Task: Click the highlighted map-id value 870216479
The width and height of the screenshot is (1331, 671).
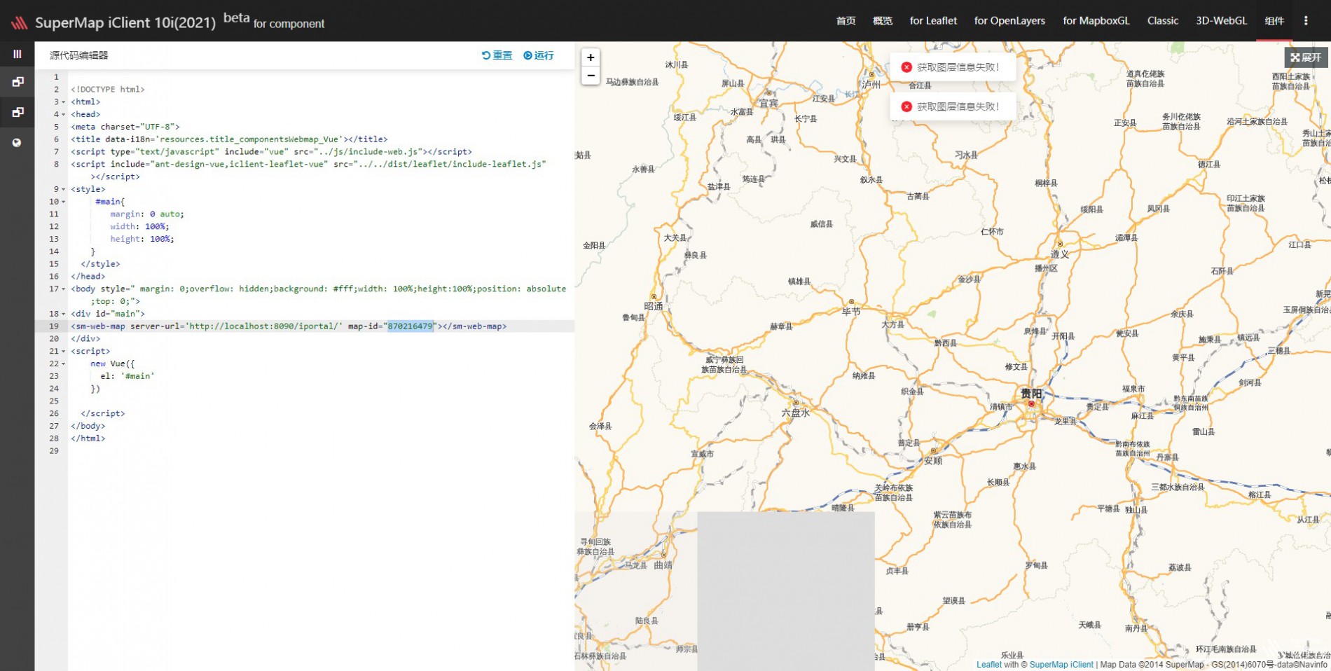Action: coord(411,326)
